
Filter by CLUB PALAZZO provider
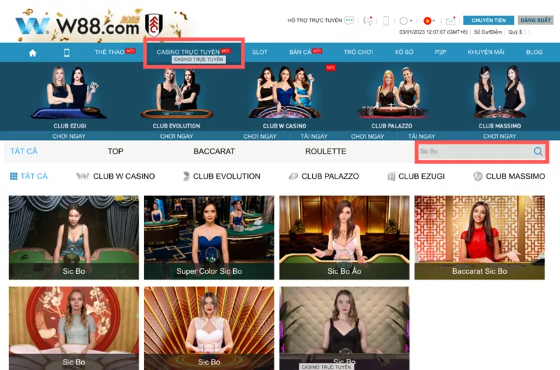coord(323,177)
